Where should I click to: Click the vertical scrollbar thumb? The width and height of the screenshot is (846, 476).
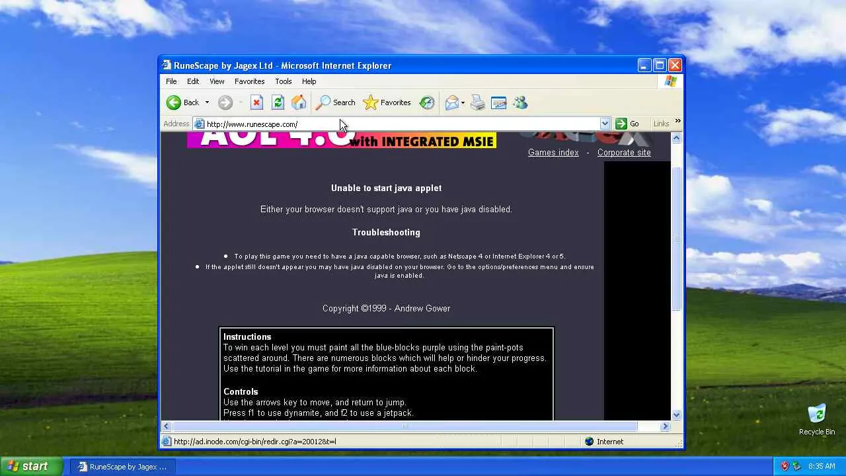point(676,239)
